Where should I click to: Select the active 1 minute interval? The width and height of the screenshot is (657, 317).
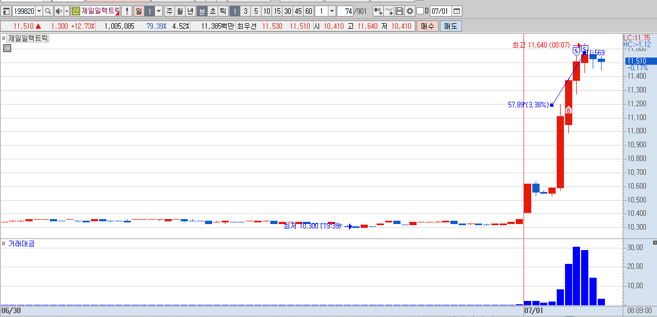click(x=235, y=11)
